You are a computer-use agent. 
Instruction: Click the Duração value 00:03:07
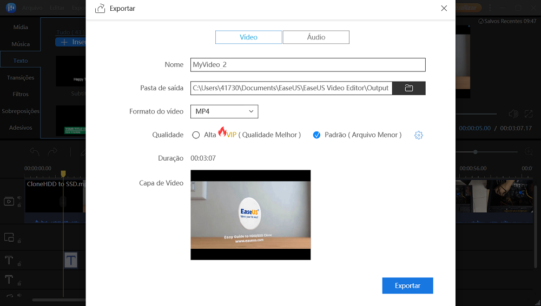coord(203,158)
